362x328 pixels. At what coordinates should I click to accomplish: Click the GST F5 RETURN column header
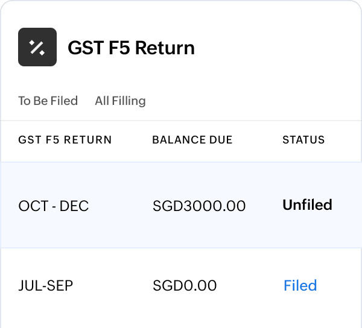(x=65, y=140)
